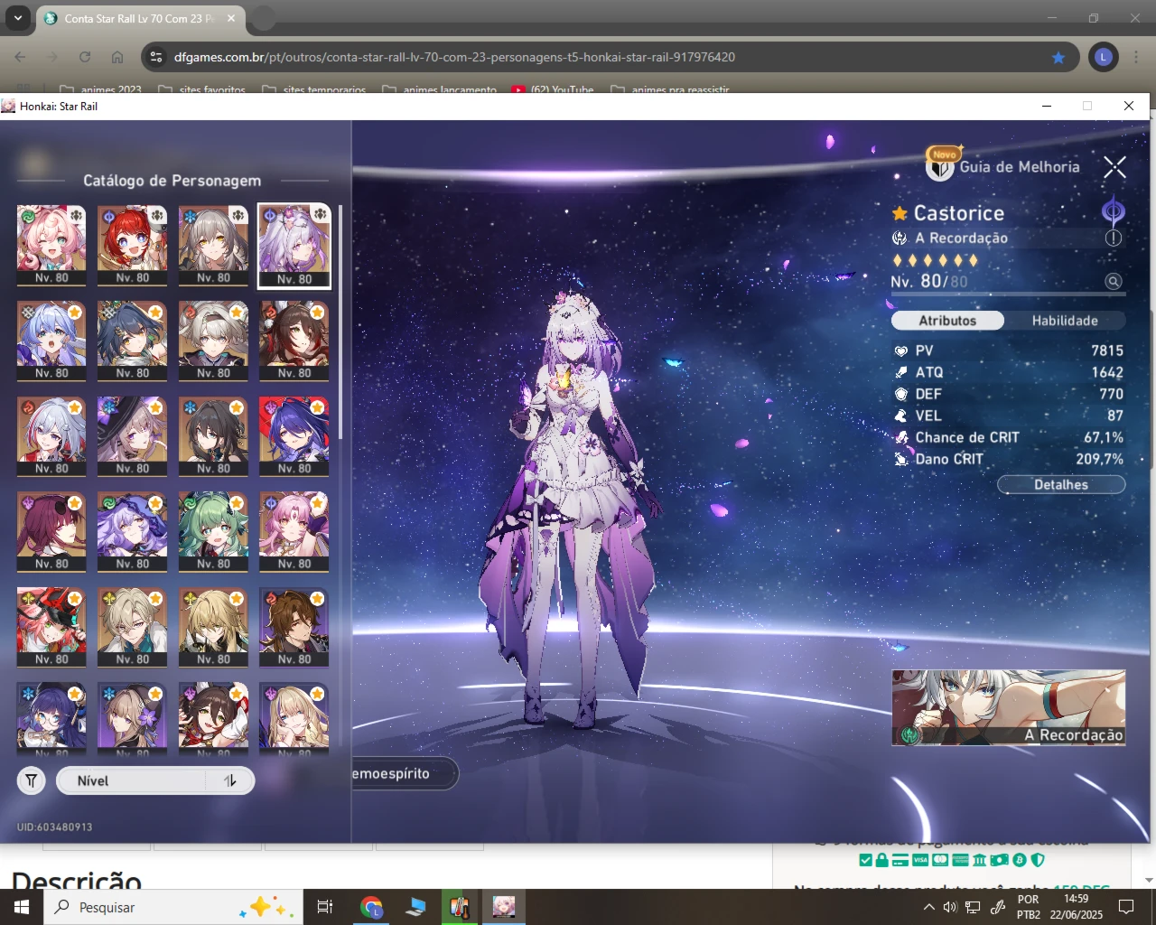Open Chrome's three-dot menu
Image resolution: width=1156 pixels, height=925 pixels.
[x=1135, y=57]
